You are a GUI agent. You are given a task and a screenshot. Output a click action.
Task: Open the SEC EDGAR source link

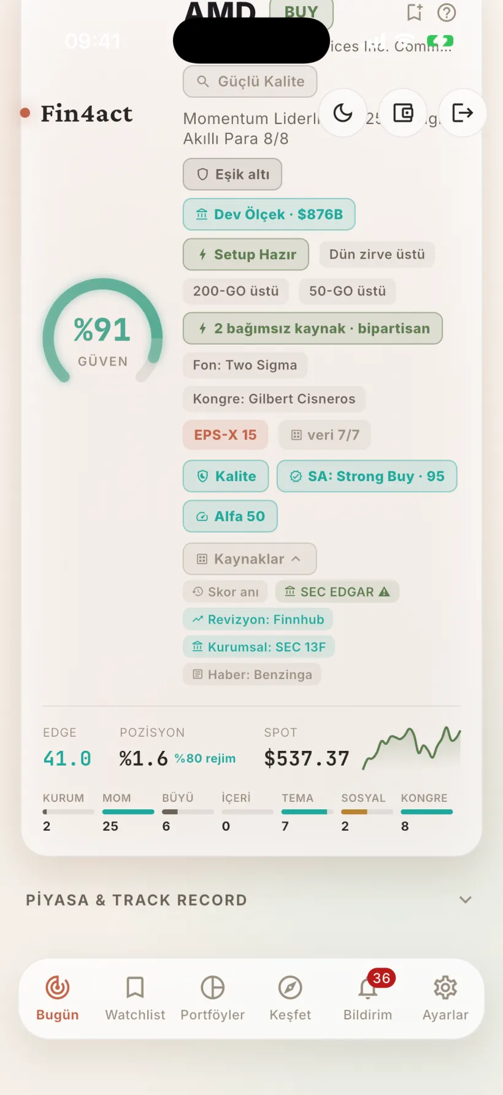pyautogui.click(x=337, y=592)
